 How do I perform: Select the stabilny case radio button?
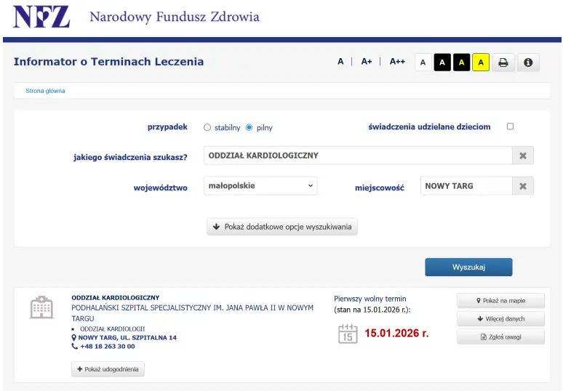pos(207,127)
